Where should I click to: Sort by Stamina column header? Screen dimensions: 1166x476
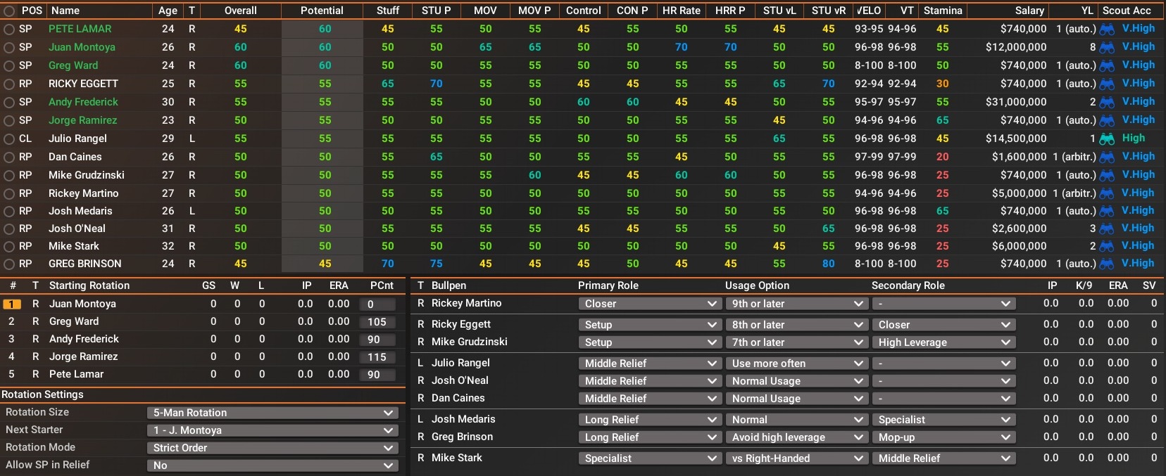click(943, 11)
